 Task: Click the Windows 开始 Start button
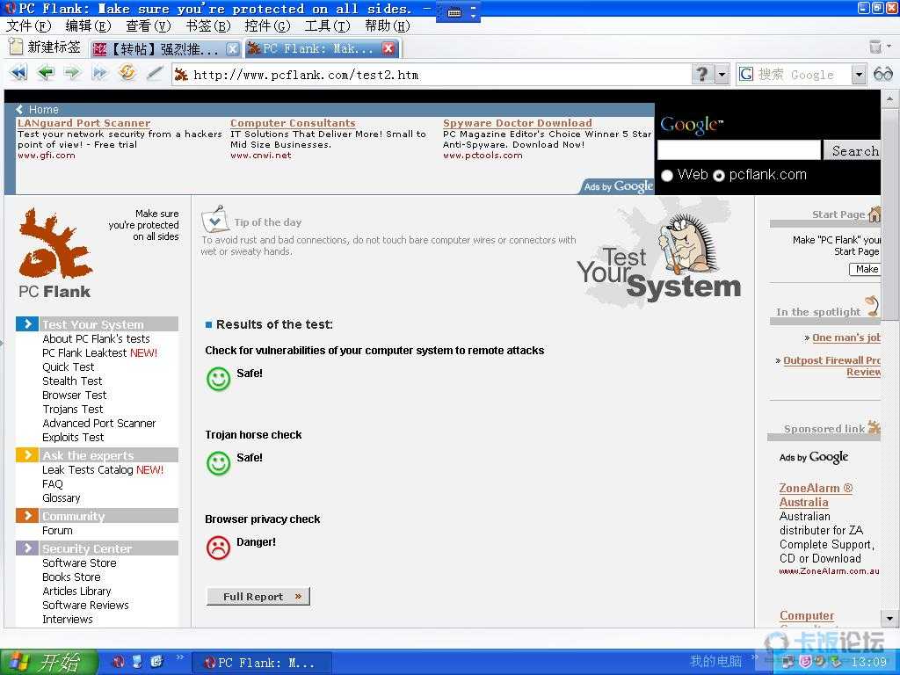(48, 663)
